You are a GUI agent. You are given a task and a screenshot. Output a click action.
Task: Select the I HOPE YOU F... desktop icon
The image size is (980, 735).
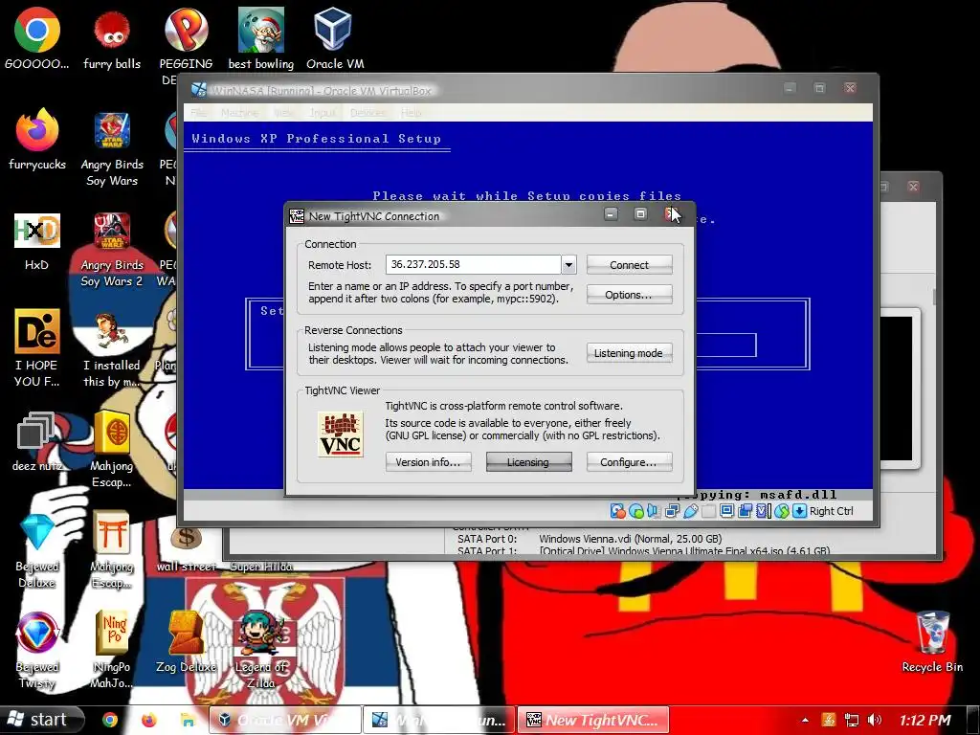click(x=37, y=348)
